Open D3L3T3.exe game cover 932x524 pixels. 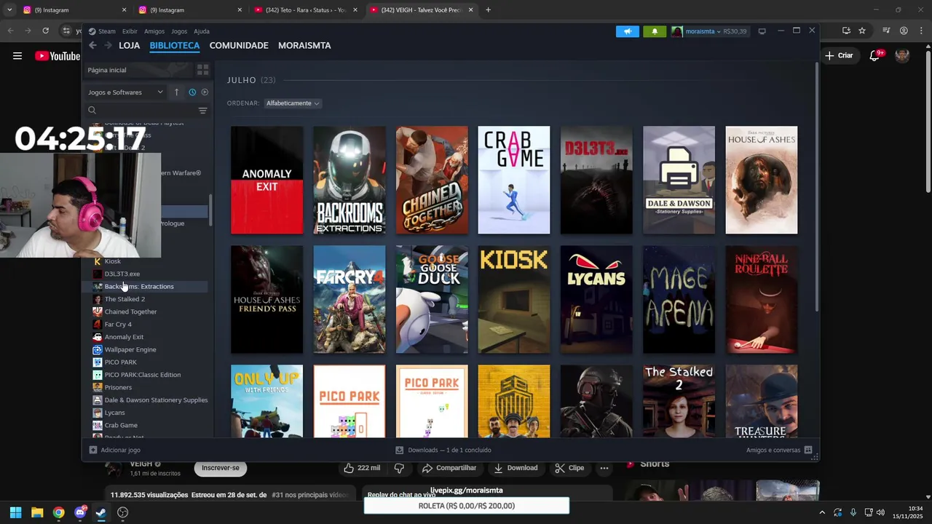coord(596,180)
